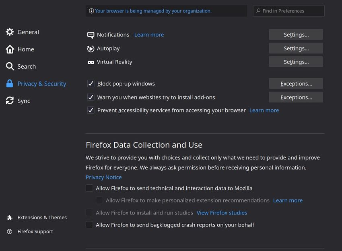Enable sending backlogged crash reports
342x251 pixels.
[x=89, y=224]
